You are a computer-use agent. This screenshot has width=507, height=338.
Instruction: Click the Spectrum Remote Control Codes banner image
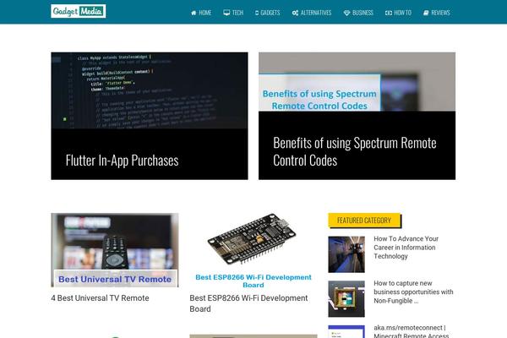point(357,82)
